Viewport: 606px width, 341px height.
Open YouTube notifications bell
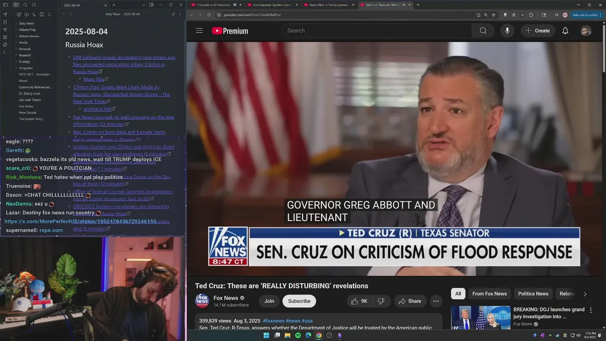tap(565, 30)
